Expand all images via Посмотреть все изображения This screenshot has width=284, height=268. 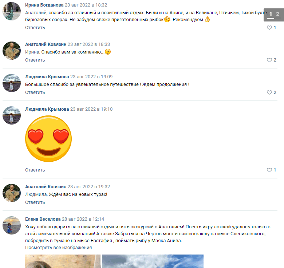tap(59, 247)
